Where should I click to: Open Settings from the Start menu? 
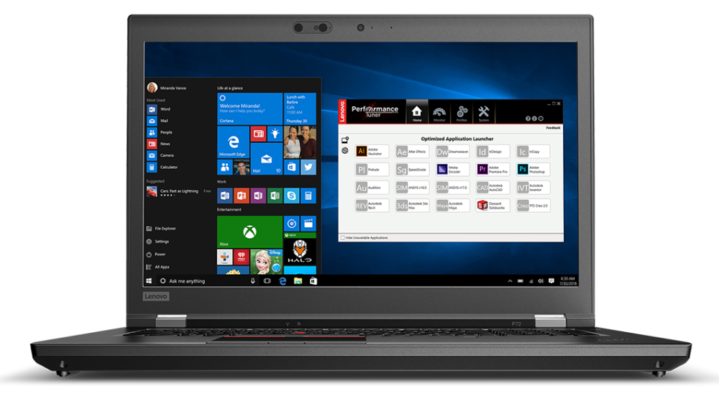pos(157,242)
